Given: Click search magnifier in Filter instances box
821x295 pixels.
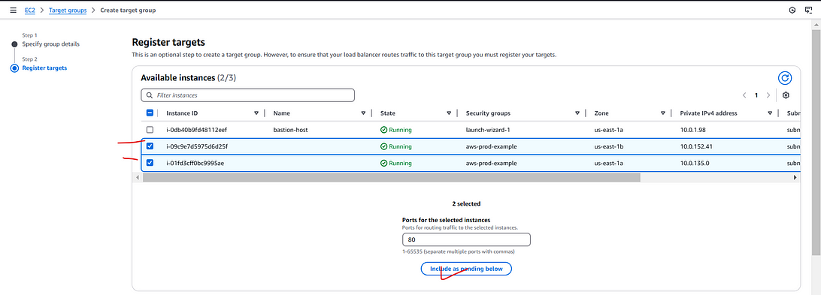Looking at the screenshot, I should point(150,95).
